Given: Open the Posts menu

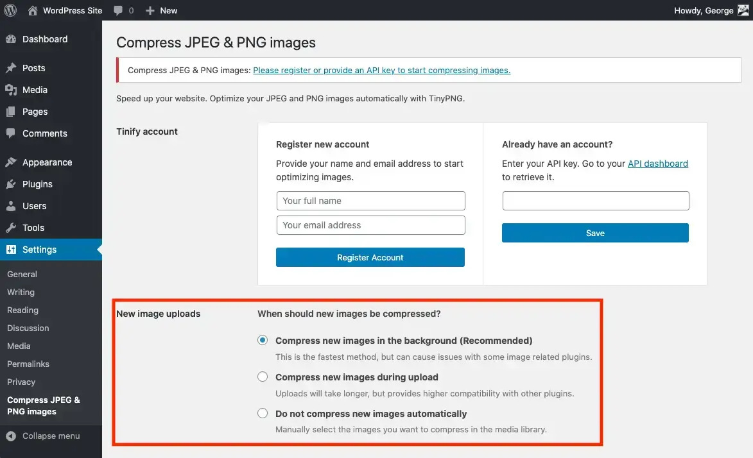Looking at the screenshot, I should click(33, 68).
